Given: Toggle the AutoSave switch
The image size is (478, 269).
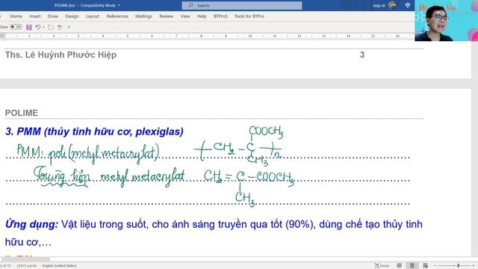Looking at the screenshot, I should tap(16, 27).
